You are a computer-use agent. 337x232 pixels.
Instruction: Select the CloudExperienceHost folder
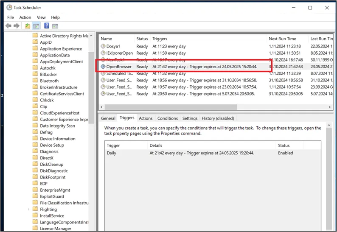click(x=59, y=113)
